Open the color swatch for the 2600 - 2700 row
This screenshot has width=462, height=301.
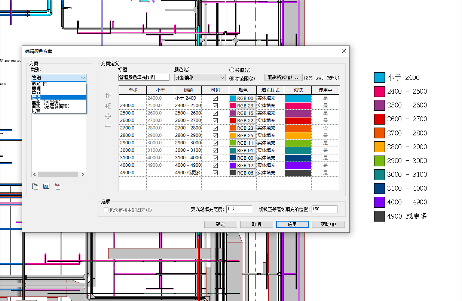tap(243, 120)
